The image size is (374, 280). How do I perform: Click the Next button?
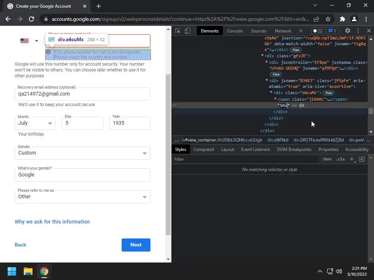click(136, 245)
